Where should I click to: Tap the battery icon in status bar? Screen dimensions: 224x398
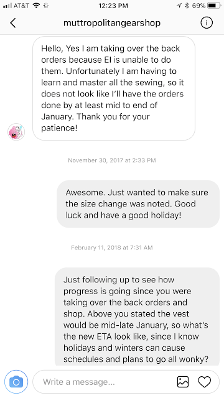point(214,6)
